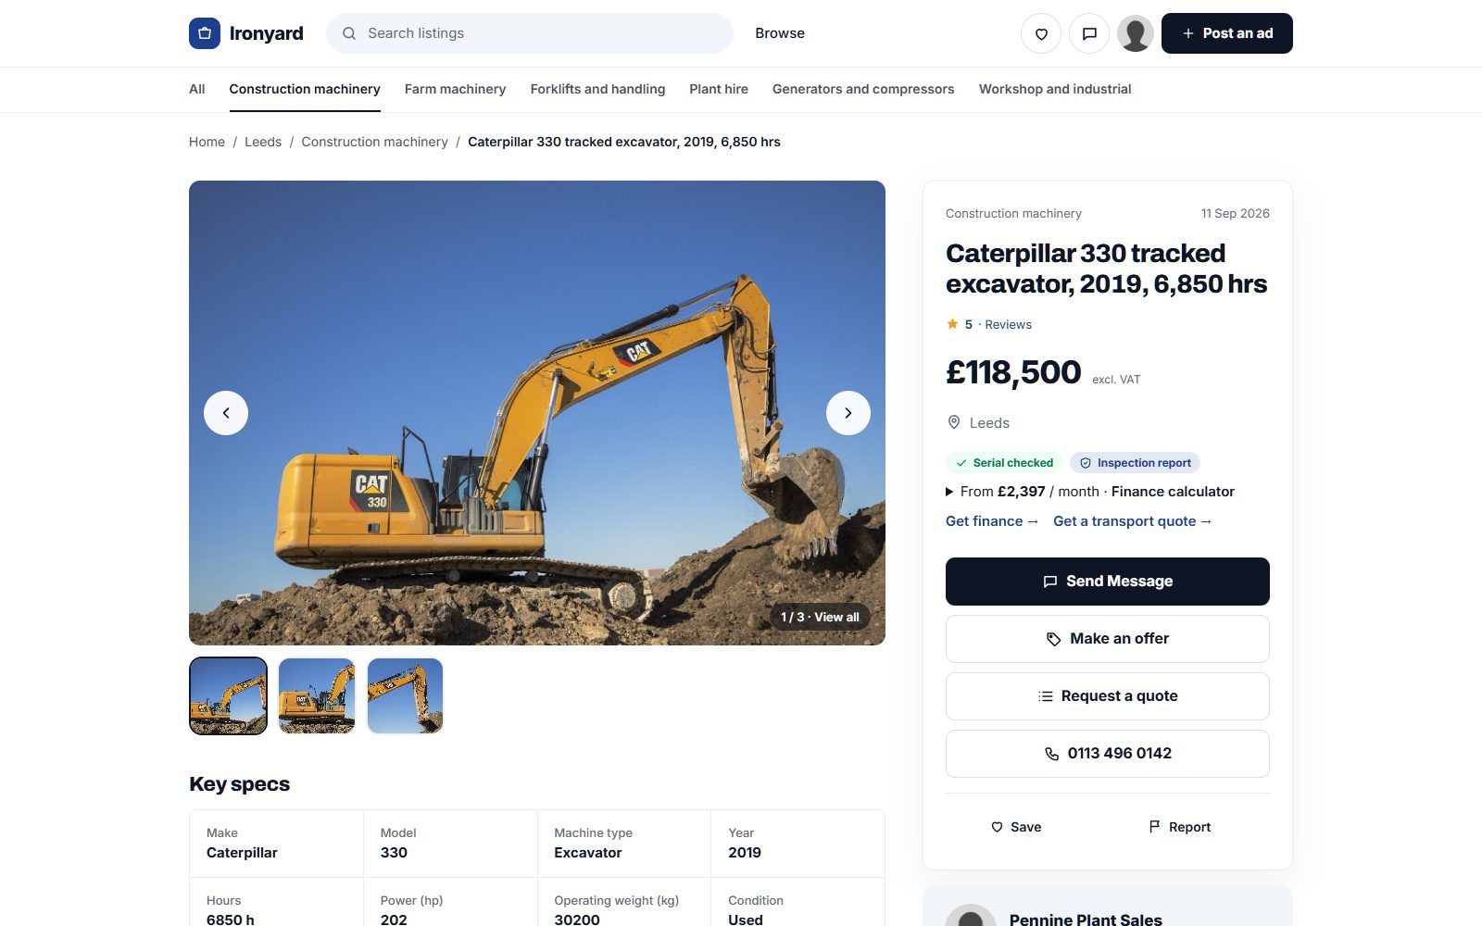Switch to Farm machinery tab
The width and height of the screenshot is (1482, 926).
[x=456, y=89]
